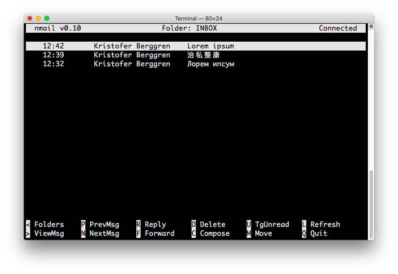The height and width of the screenshot is (274, 398).
Task: Click the Connected status indicator
Action: point(338,28)
